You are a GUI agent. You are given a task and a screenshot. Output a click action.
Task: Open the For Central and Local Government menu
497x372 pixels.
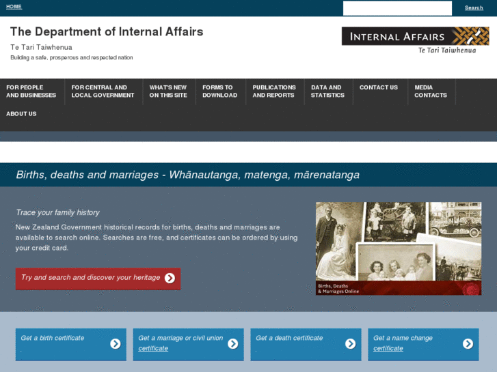tap(103, 91)
